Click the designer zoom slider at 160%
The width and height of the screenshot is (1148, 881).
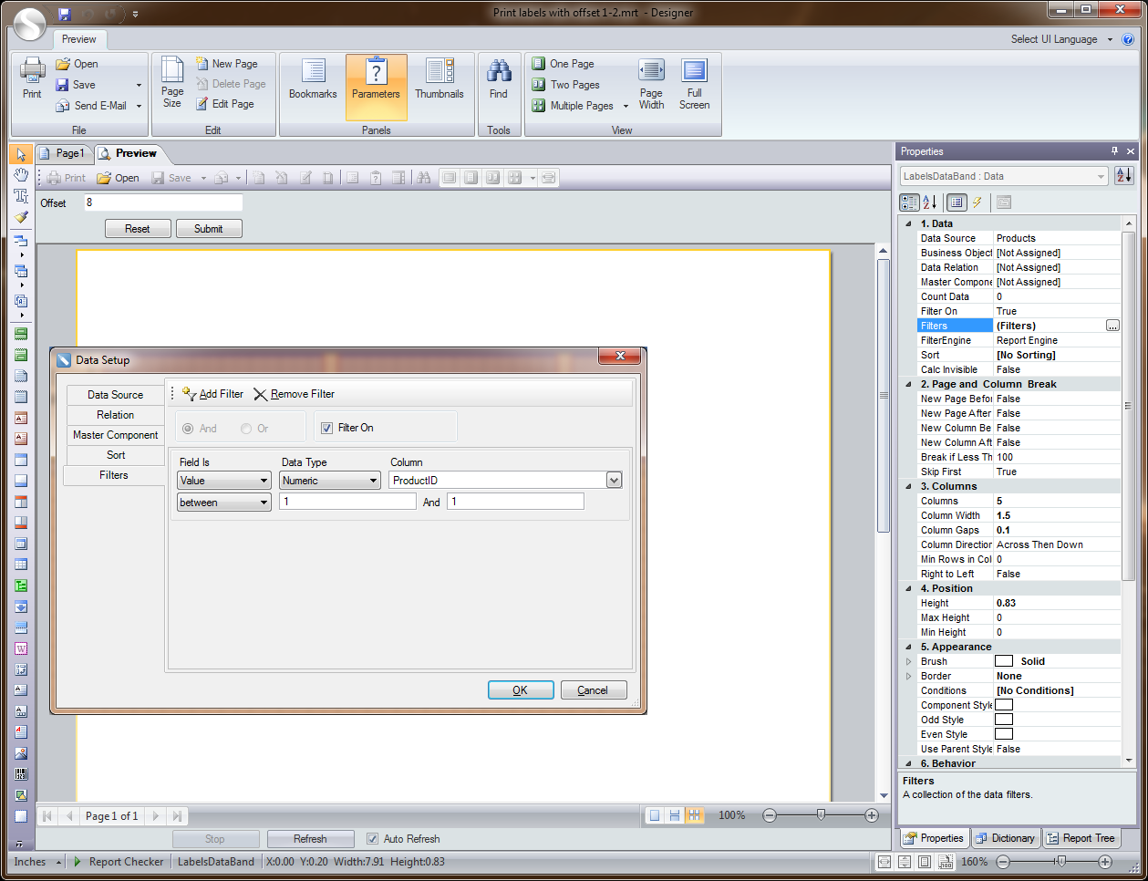(1060, 862)
